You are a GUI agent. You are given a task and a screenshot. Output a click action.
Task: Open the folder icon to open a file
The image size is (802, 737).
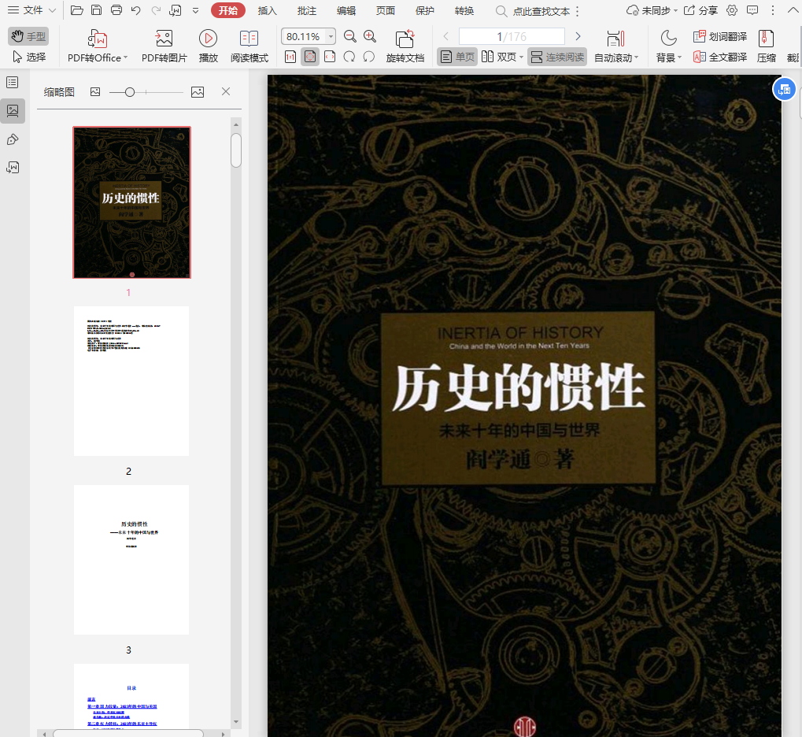coord(76,10)
